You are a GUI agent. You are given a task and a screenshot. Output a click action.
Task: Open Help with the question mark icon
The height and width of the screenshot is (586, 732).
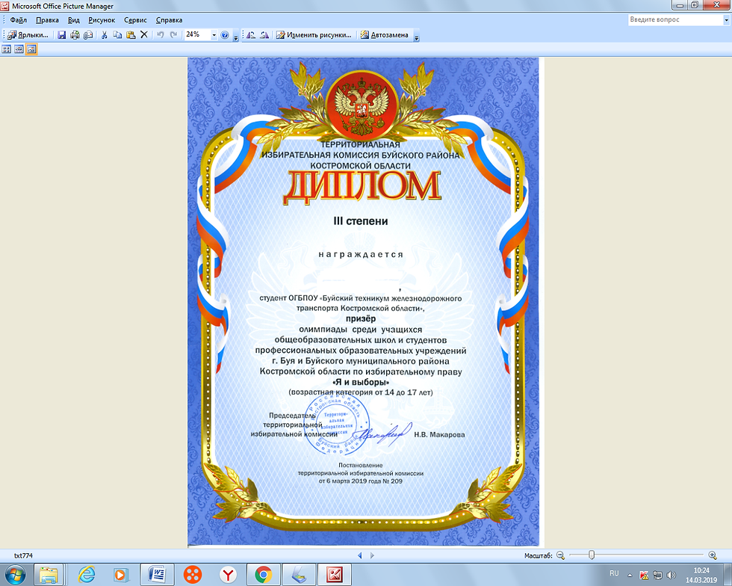click(225, 34)
